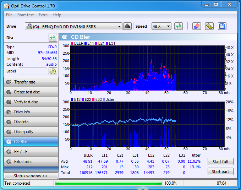The width and height of the screenshot is (241, 190).
Task: Click the E22 total value 219
Action: tap(166, 173)
